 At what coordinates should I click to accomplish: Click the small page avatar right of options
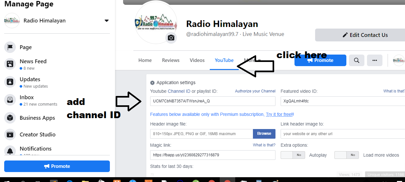pos(399,60)
